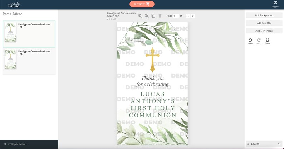Go to next page arrow
This screenshot has height=149, width=284.
tap(193, 16)
